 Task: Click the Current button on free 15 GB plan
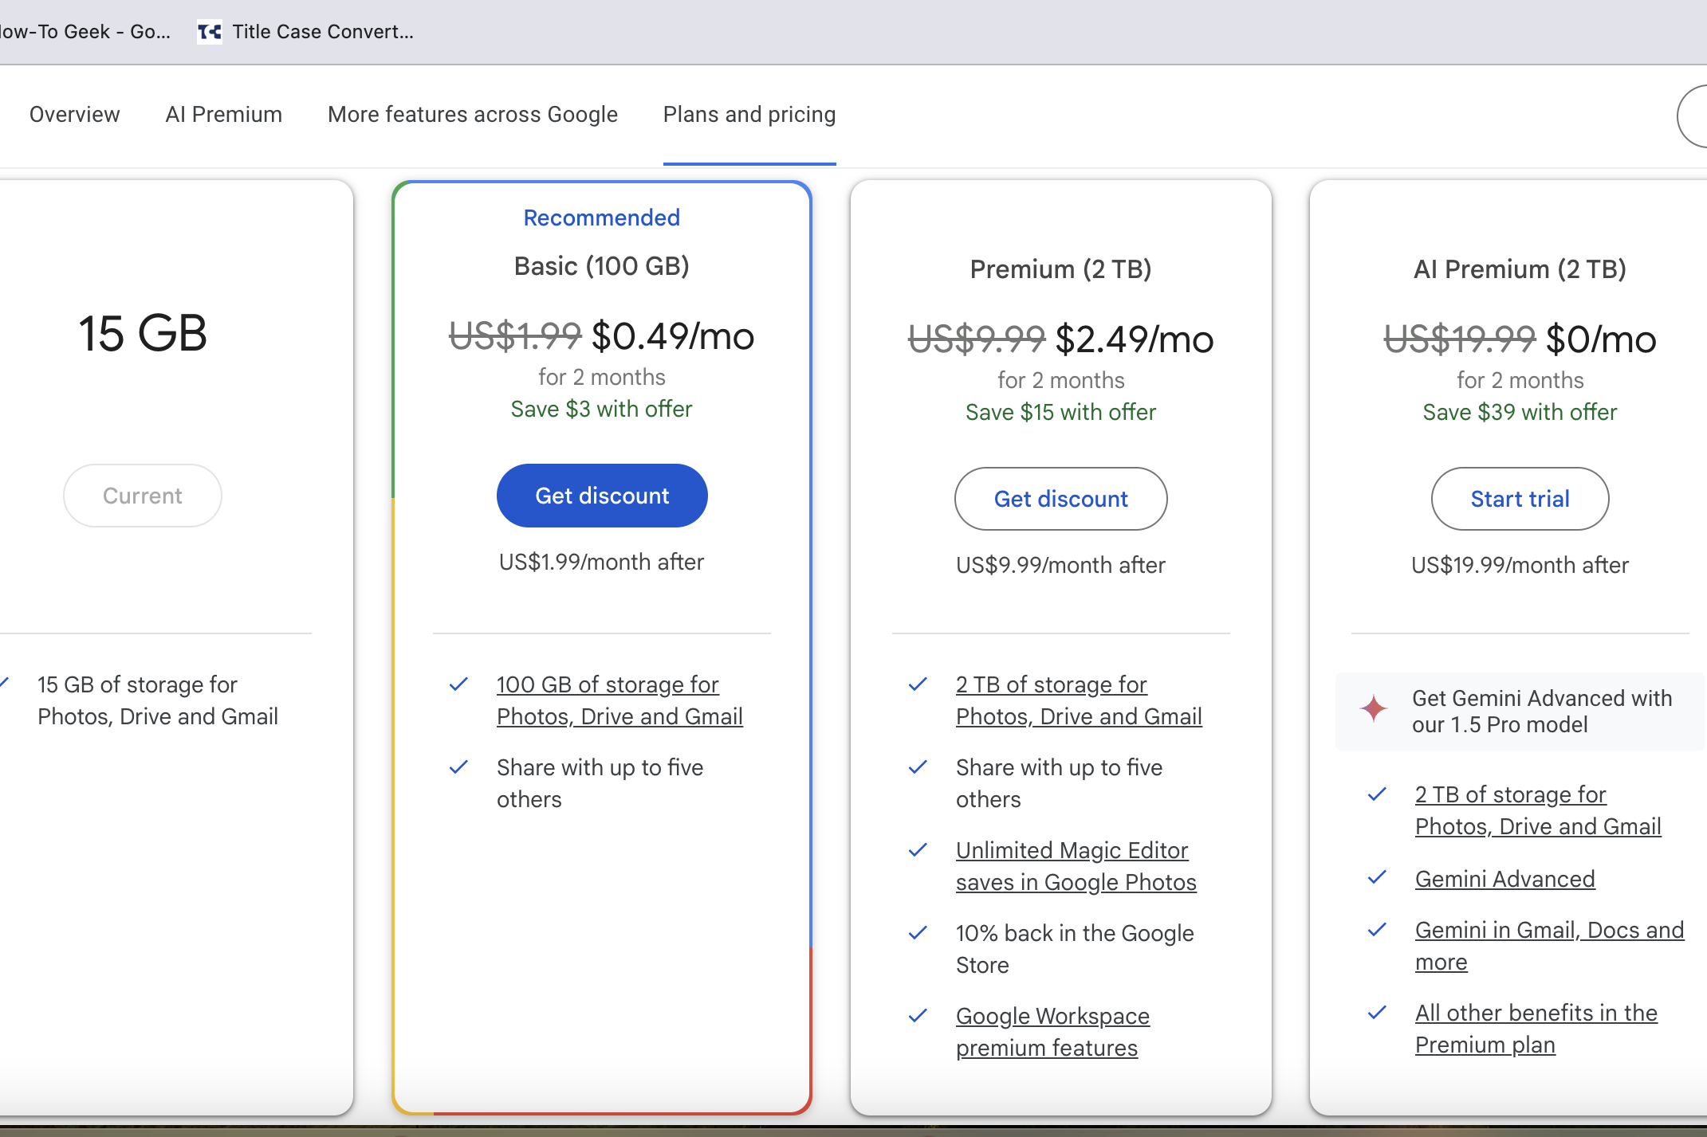click(142, 495)
